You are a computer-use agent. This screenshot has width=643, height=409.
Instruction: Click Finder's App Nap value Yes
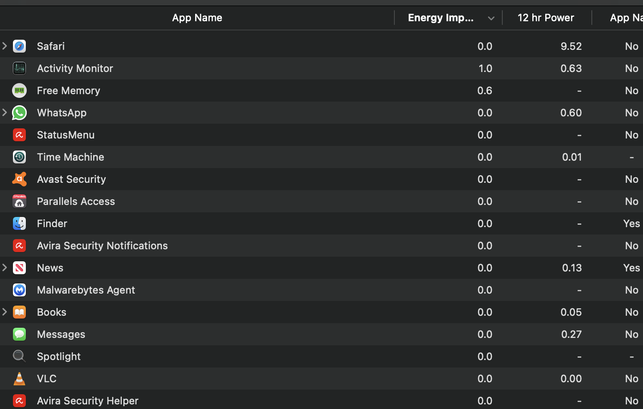(631, 223)
